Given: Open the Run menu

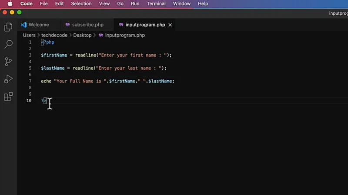Looking at the screenshot, I should [135, 3].
